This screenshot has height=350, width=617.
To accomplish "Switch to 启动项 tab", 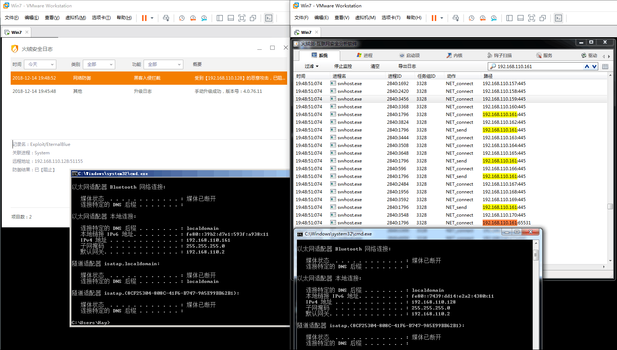I will tap(410, 56).
